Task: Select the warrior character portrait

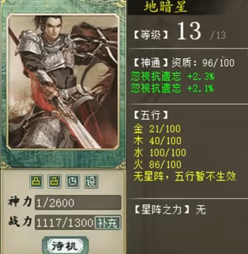Action: 63,82
